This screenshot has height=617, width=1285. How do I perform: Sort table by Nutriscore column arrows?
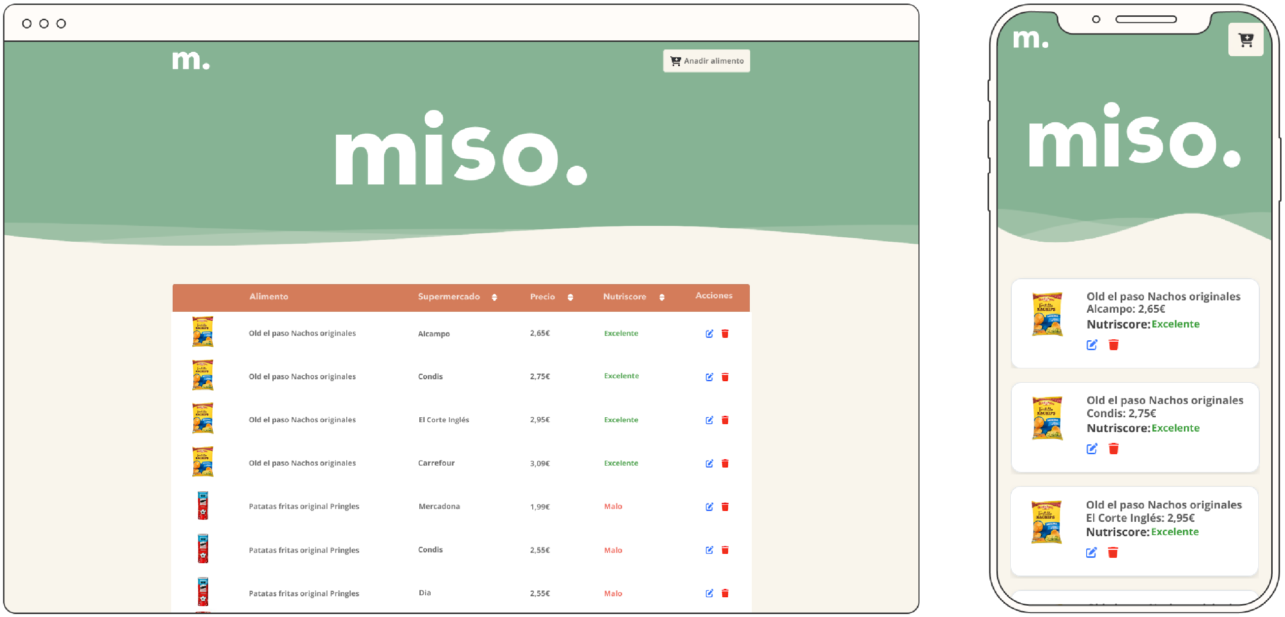(661, 297)
